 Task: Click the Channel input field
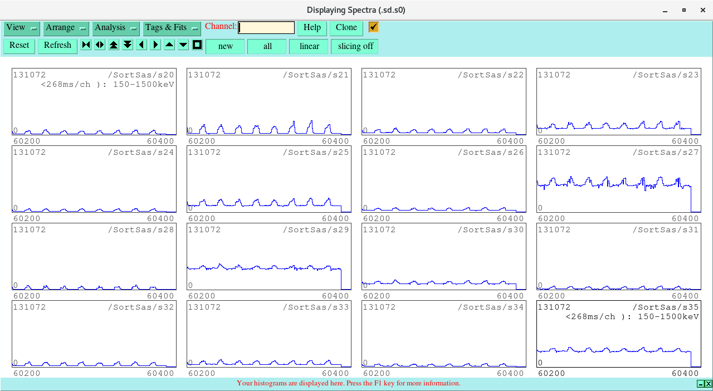click(266, 28)
